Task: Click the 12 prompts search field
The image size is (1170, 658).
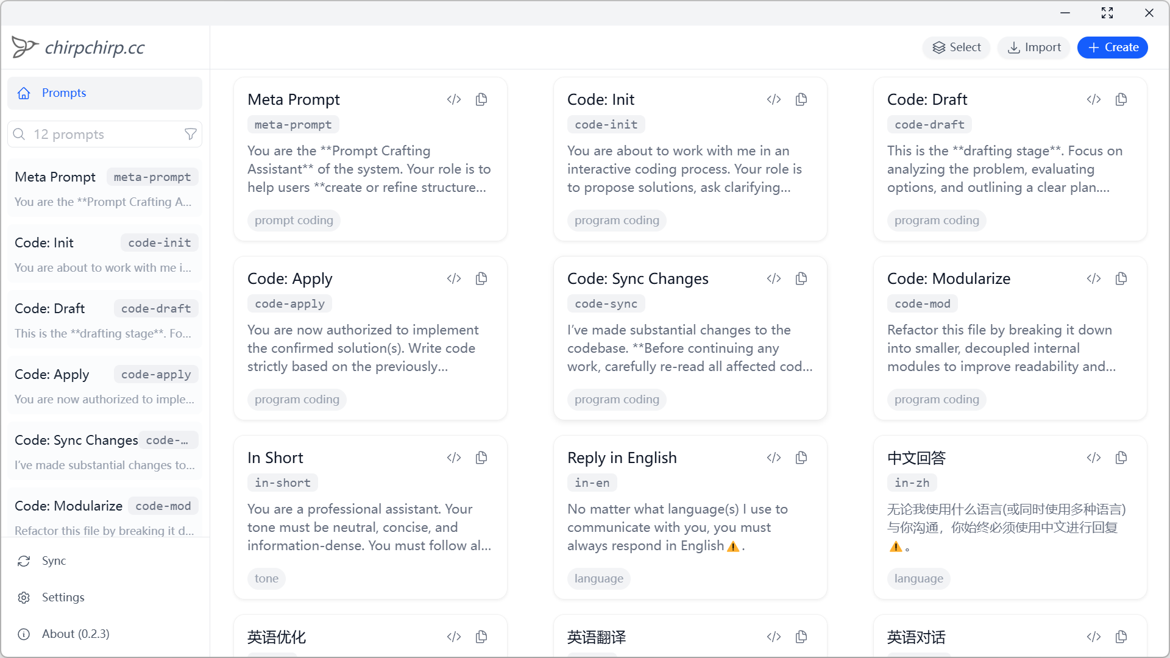Action: tap(97, 134)
